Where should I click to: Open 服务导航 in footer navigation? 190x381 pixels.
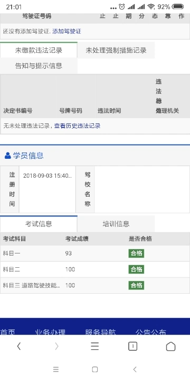point(101,332)
